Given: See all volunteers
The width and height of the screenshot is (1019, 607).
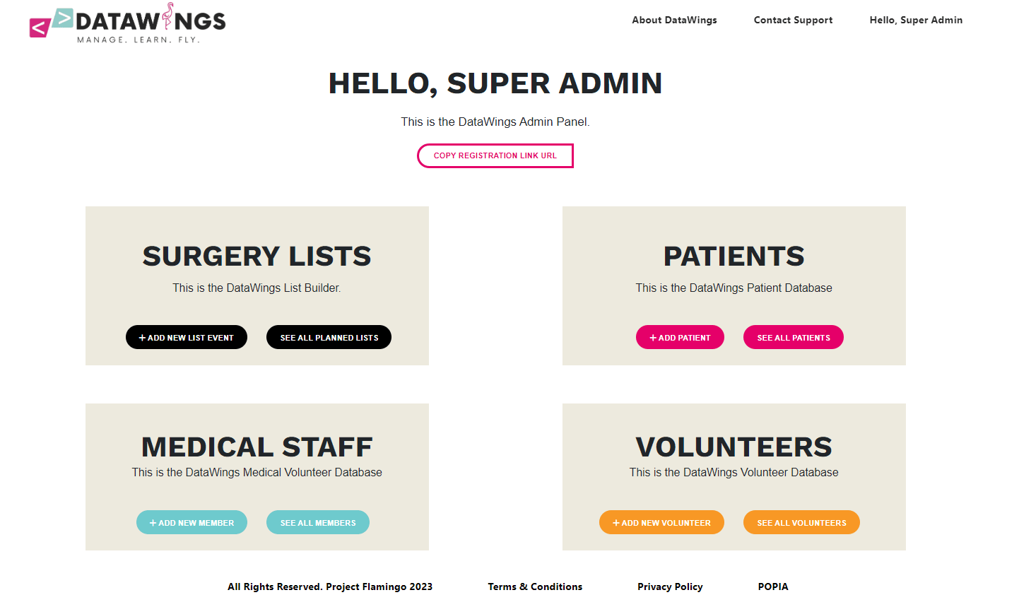Looking at the screenshot, I should 801,522.
